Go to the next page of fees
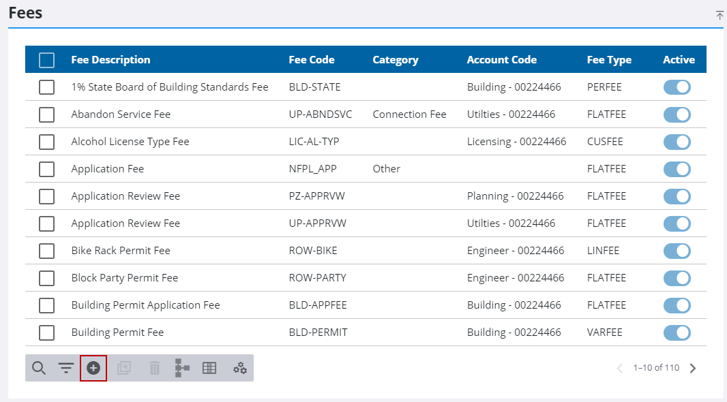The height and width of the screenshot is (402, 727). (x=693, y=368)
